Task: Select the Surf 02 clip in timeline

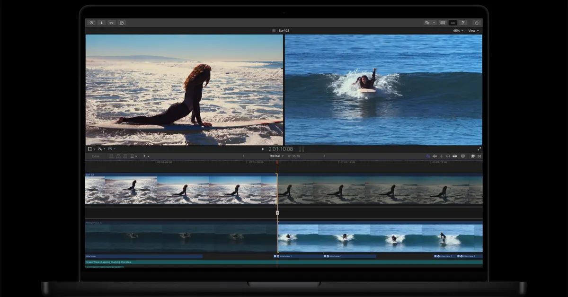Action: pos(181,189)
